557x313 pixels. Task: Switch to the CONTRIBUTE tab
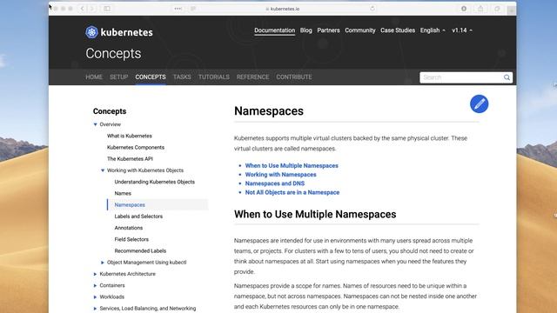pyautogui.click(x=294, y=77)
